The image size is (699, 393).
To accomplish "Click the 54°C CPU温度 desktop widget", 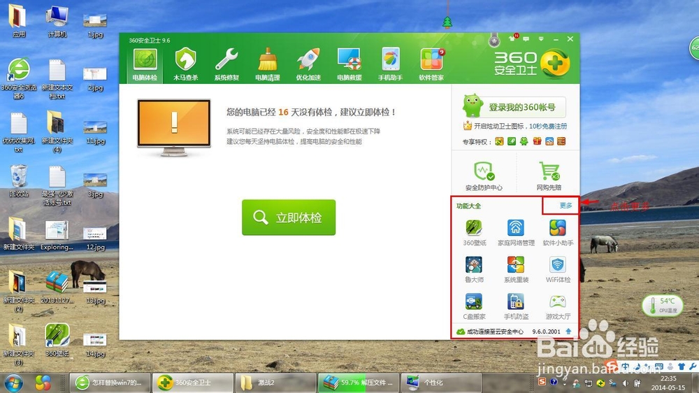I will 663,306.
